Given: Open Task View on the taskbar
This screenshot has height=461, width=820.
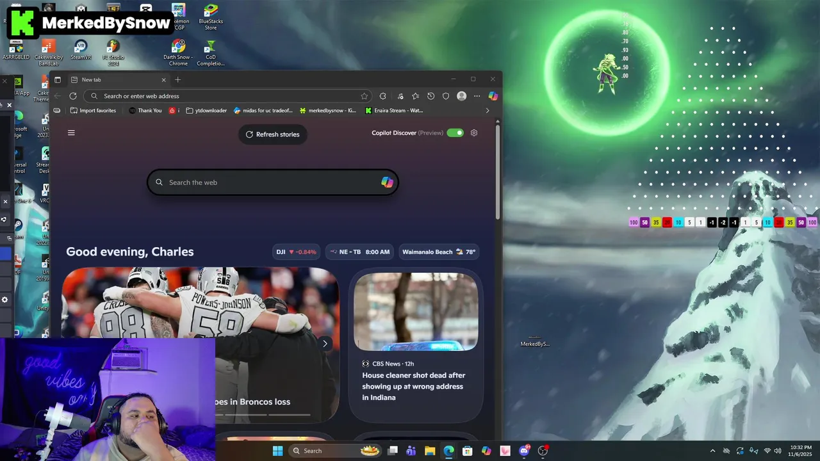Looking at the screenshot, I should point(393,451).
